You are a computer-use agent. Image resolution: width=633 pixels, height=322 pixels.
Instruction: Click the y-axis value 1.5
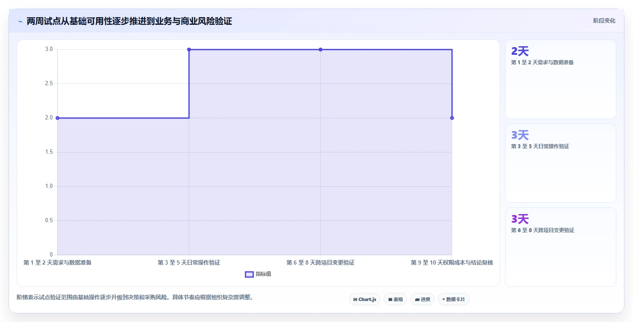[x=49, y=152]
